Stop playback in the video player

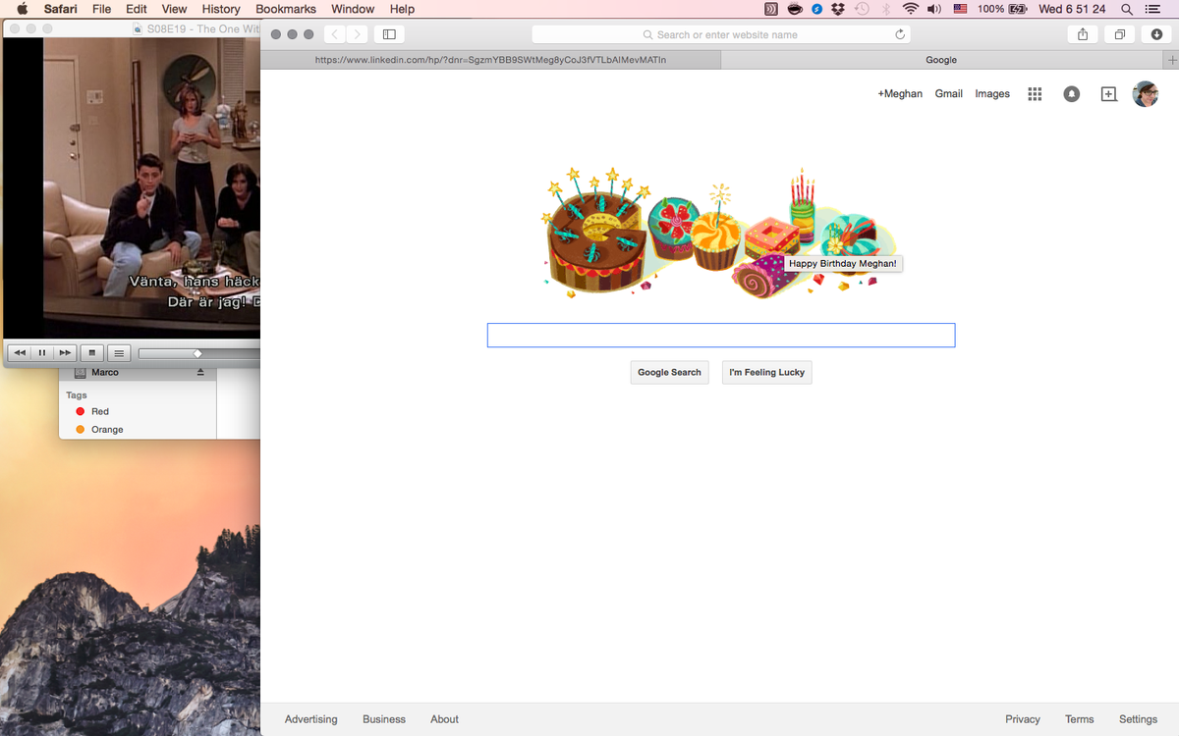[x=92, y=352]
